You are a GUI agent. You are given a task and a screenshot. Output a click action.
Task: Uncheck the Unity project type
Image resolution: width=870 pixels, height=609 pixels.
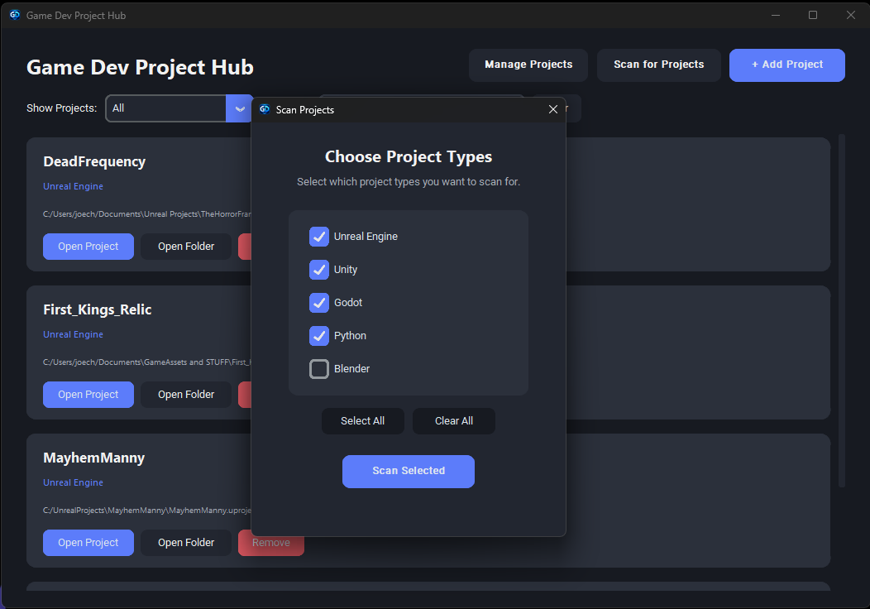coord(319,270)
